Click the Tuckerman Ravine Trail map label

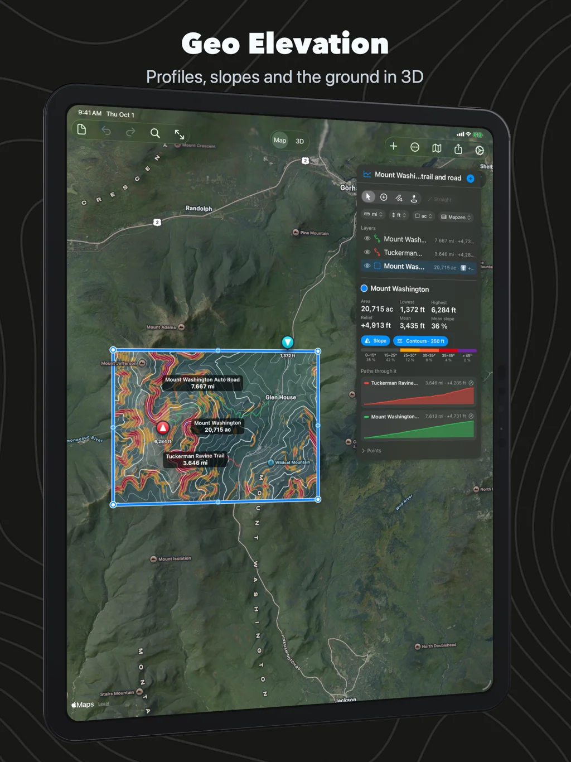(195, 459)
